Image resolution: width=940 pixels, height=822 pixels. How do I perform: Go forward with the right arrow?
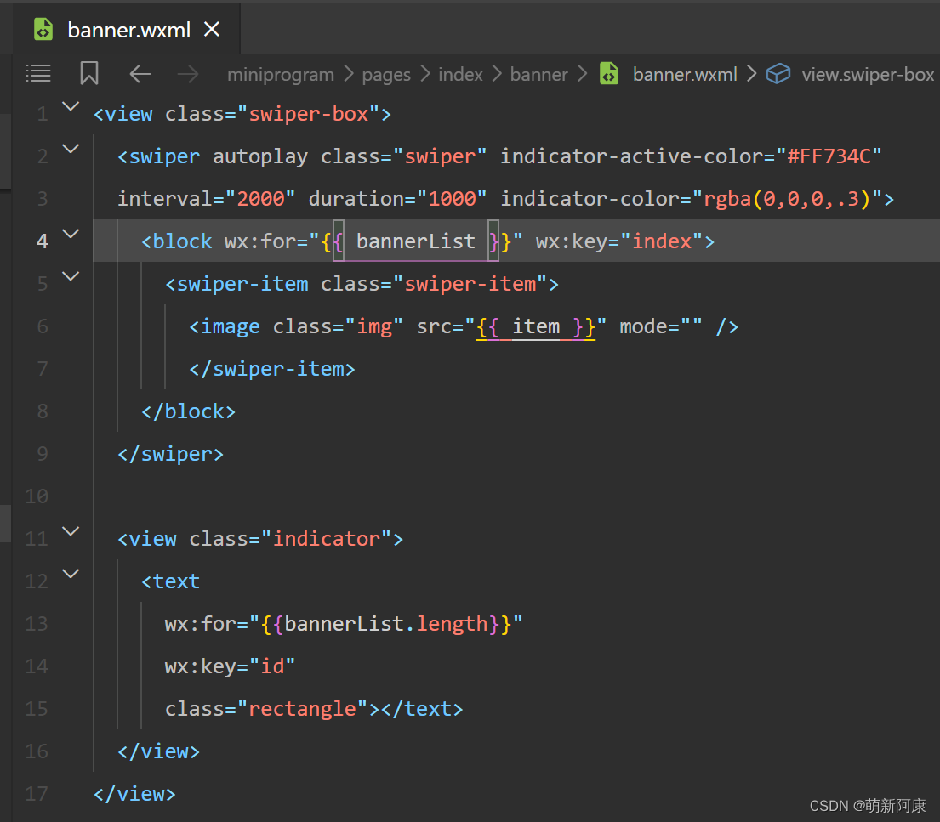tap(188, 74)
